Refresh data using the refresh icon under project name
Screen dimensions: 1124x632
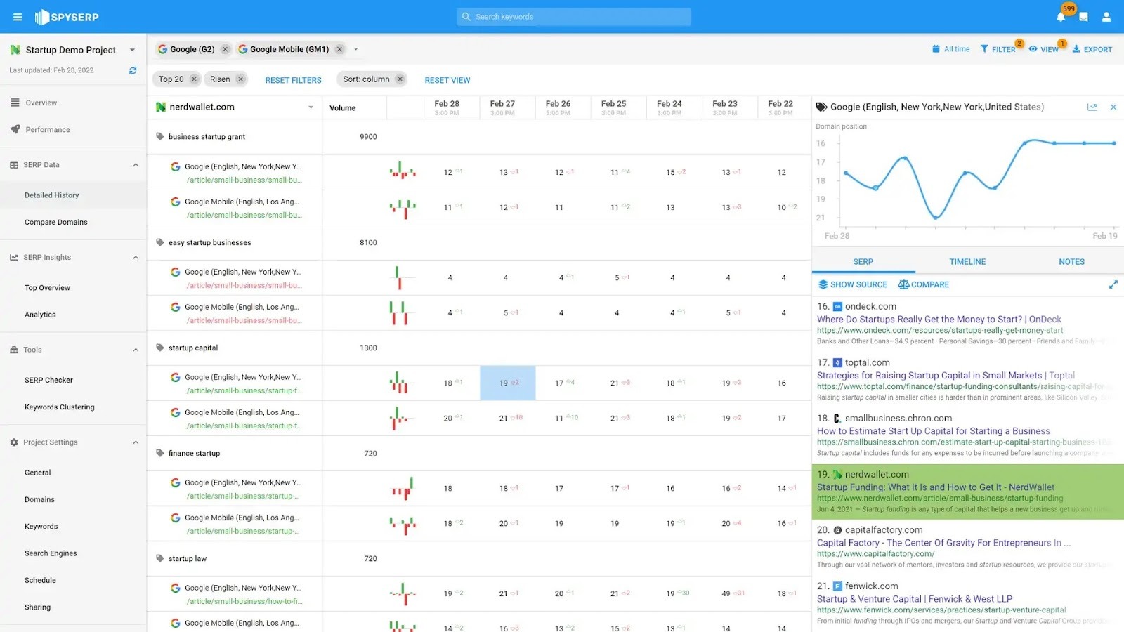coord(133,70)
